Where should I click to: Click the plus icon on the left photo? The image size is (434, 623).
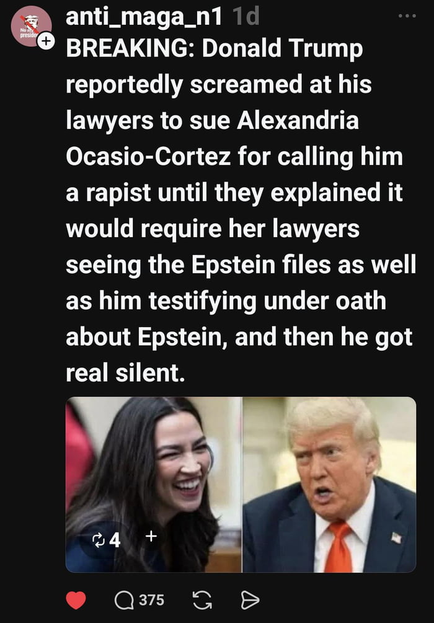tap(151, 537)
